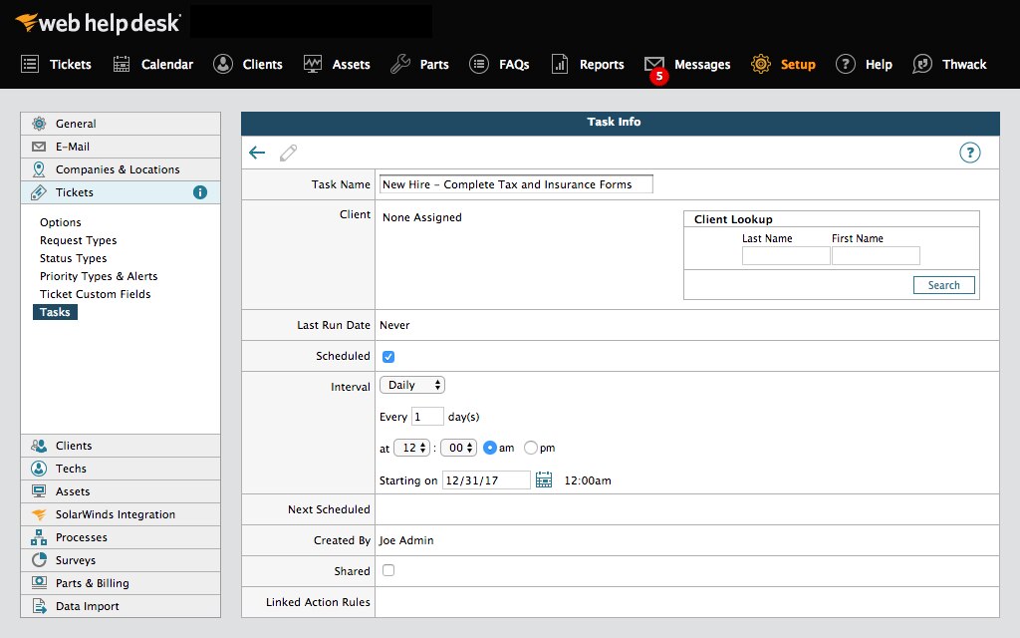This screenshot has height=638, width=1020.
Task: Open the hour dropdown showing 12
Action: pyautogui.click(x=410, y=448)
